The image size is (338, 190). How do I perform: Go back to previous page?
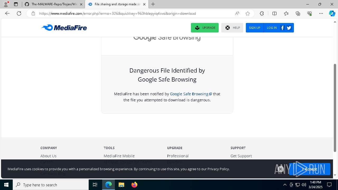(7, 13)
